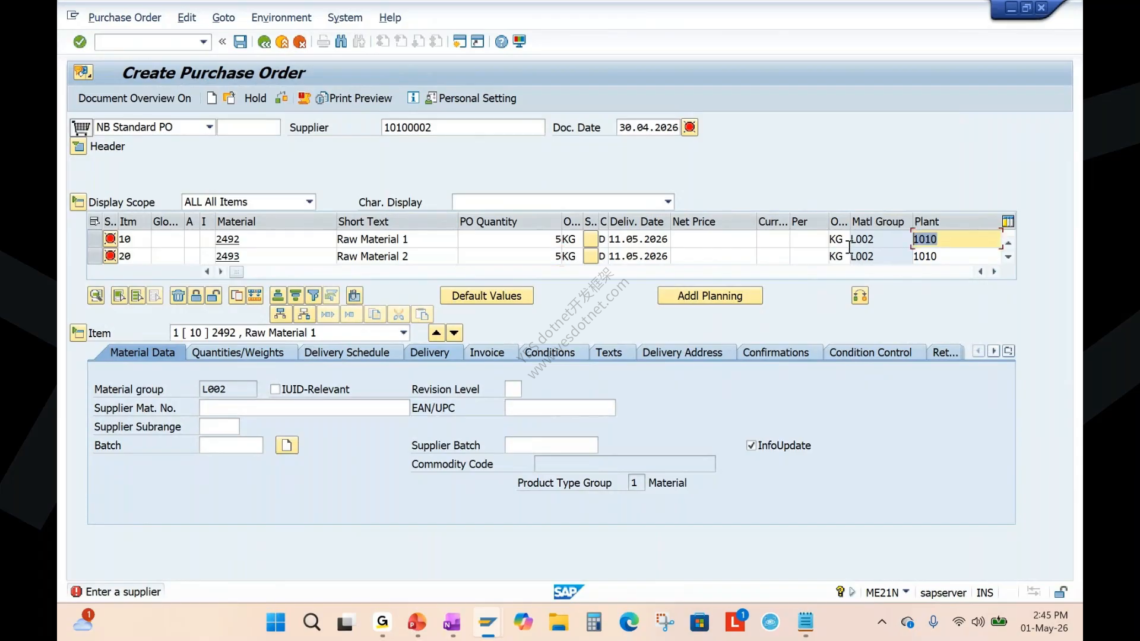Open the Environment menu

(x=281, y=18)
